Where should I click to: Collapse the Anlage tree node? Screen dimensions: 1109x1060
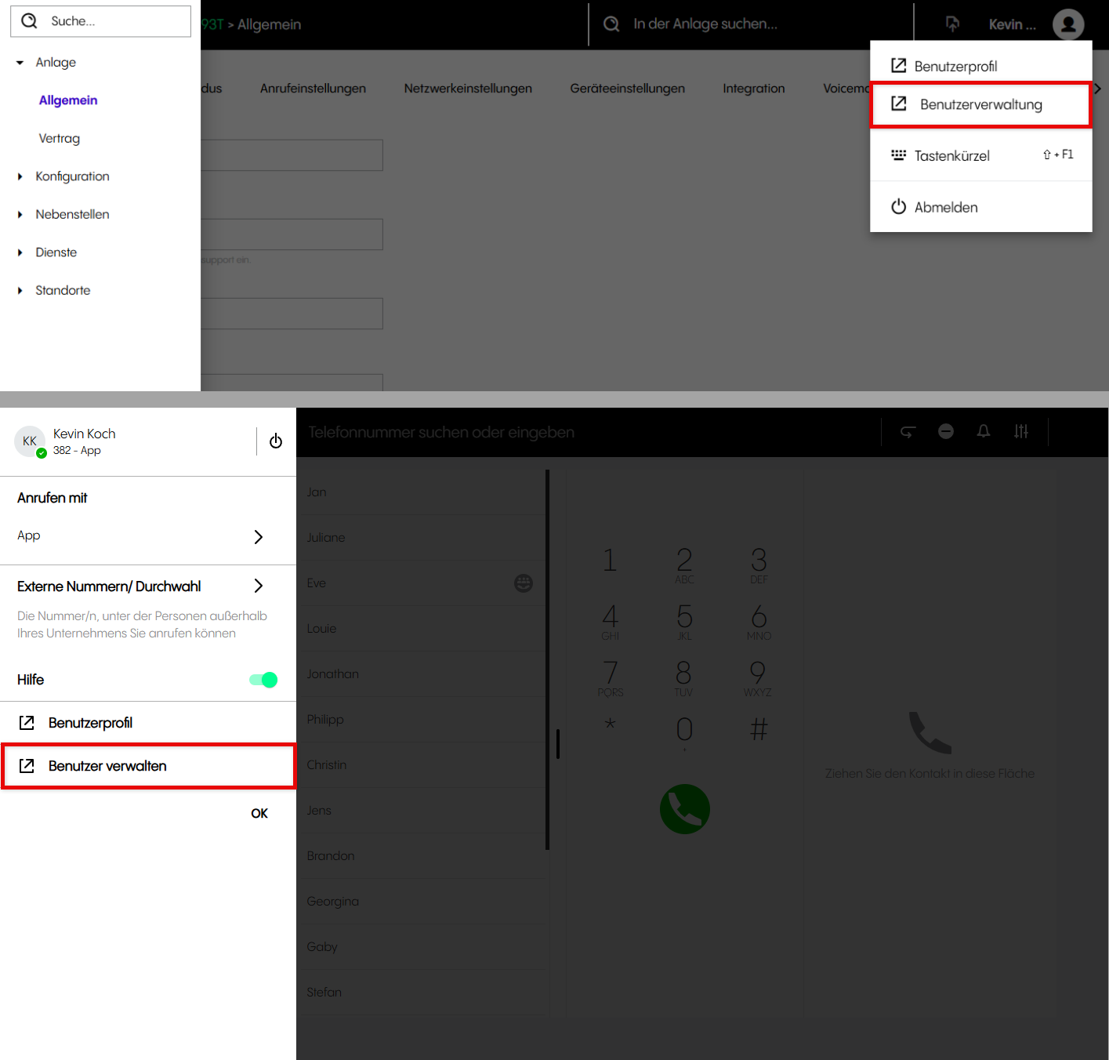click(x=20, y=63)
